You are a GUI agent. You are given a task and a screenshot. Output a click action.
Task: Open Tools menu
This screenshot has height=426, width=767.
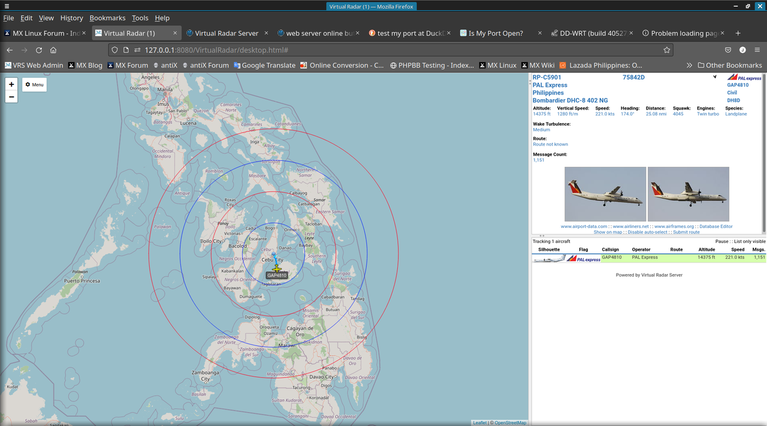tap(140, 18)
